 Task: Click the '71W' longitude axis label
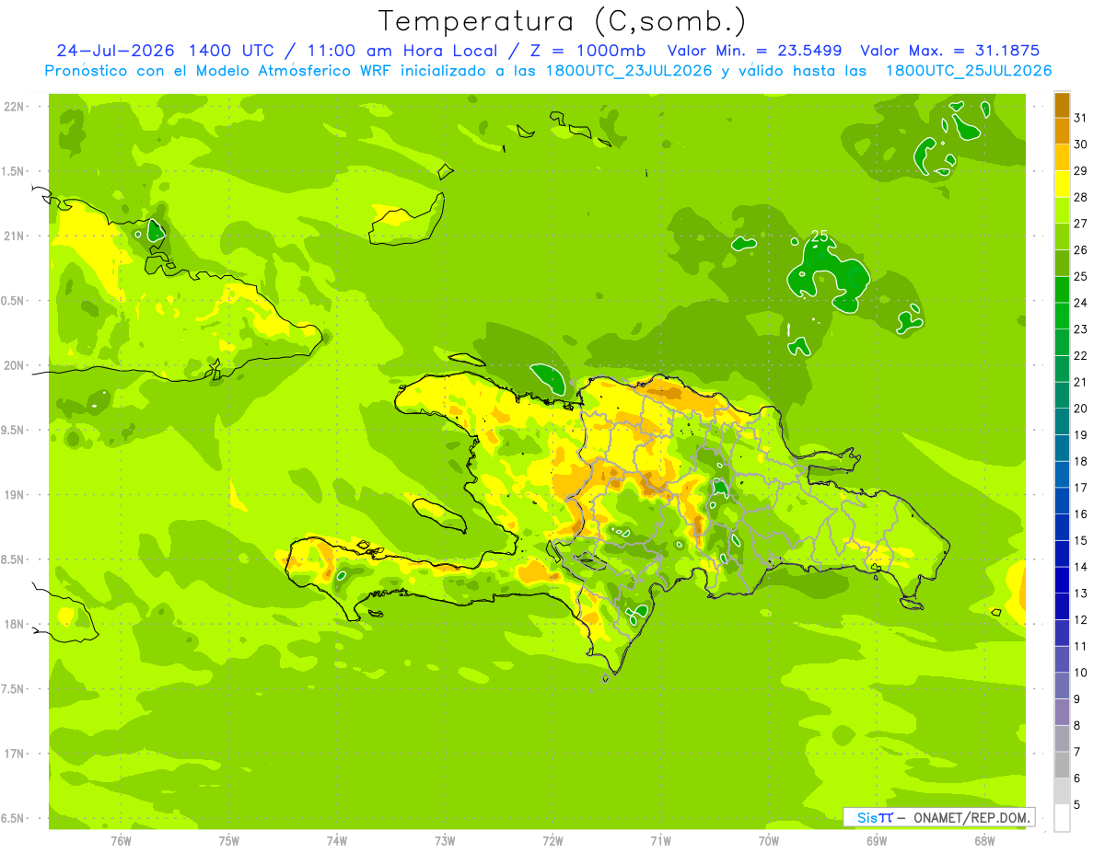(660, 841)
